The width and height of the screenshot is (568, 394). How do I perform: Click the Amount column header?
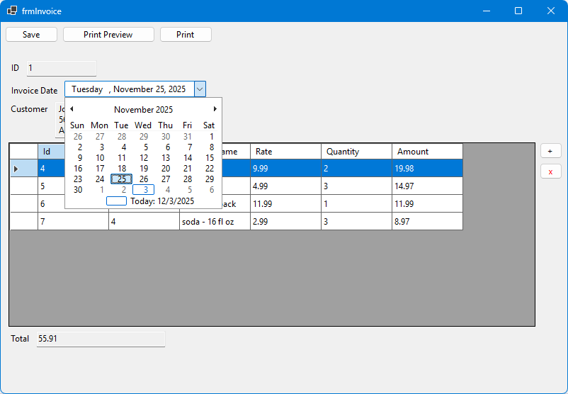[x=426, y=152]
